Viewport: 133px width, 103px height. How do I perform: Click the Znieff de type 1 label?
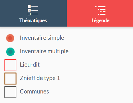[40, 78]
